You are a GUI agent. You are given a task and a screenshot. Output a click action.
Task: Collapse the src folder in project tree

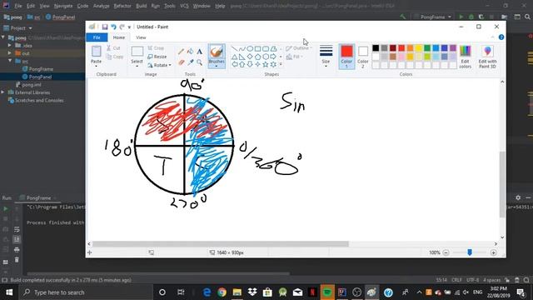coord(9,61)
